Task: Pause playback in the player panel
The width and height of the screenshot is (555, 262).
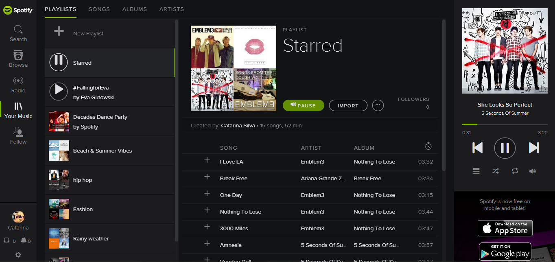Action: coord(505,148)
